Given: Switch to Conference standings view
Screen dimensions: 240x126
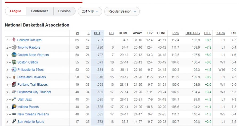Looking at the screenshot, I should click(39, 11).
